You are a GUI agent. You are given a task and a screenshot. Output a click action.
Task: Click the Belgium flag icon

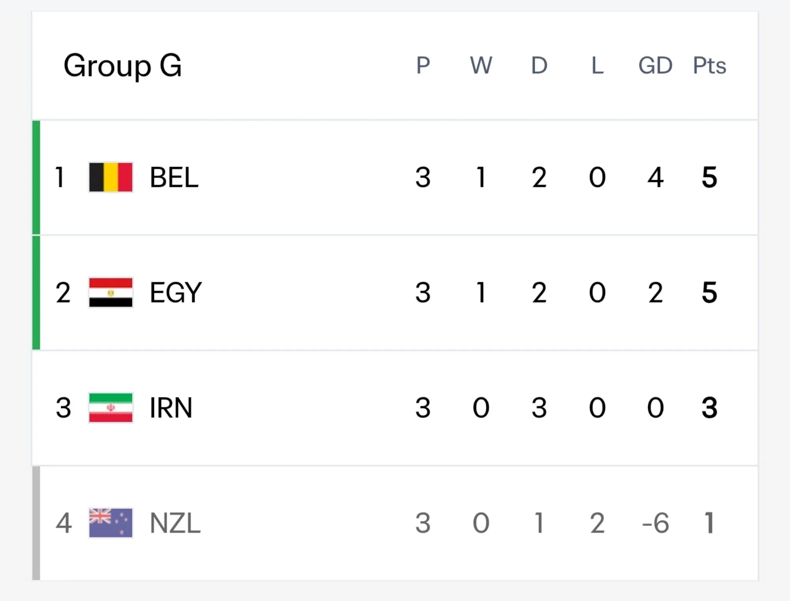point(111,177)
